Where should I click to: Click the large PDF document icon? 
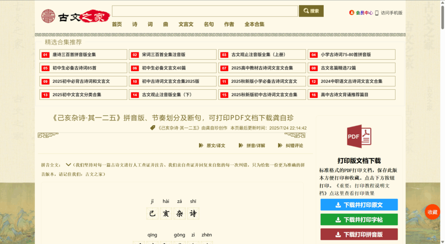coord(359,138)
